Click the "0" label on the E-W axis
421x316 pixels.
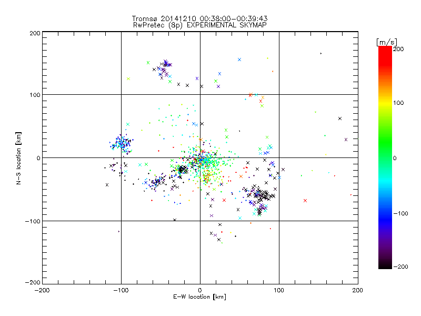[200, 290]
